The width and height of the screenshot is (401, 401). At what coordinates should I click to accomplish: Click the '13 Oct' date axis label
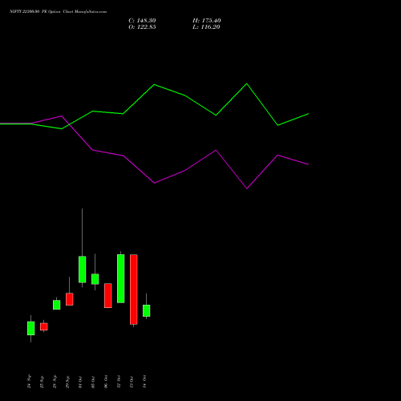pos(132,382)
